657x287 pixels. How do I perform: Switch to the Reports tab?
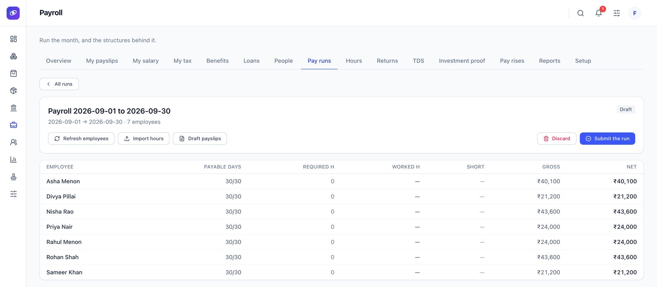(x=550, y=61)
